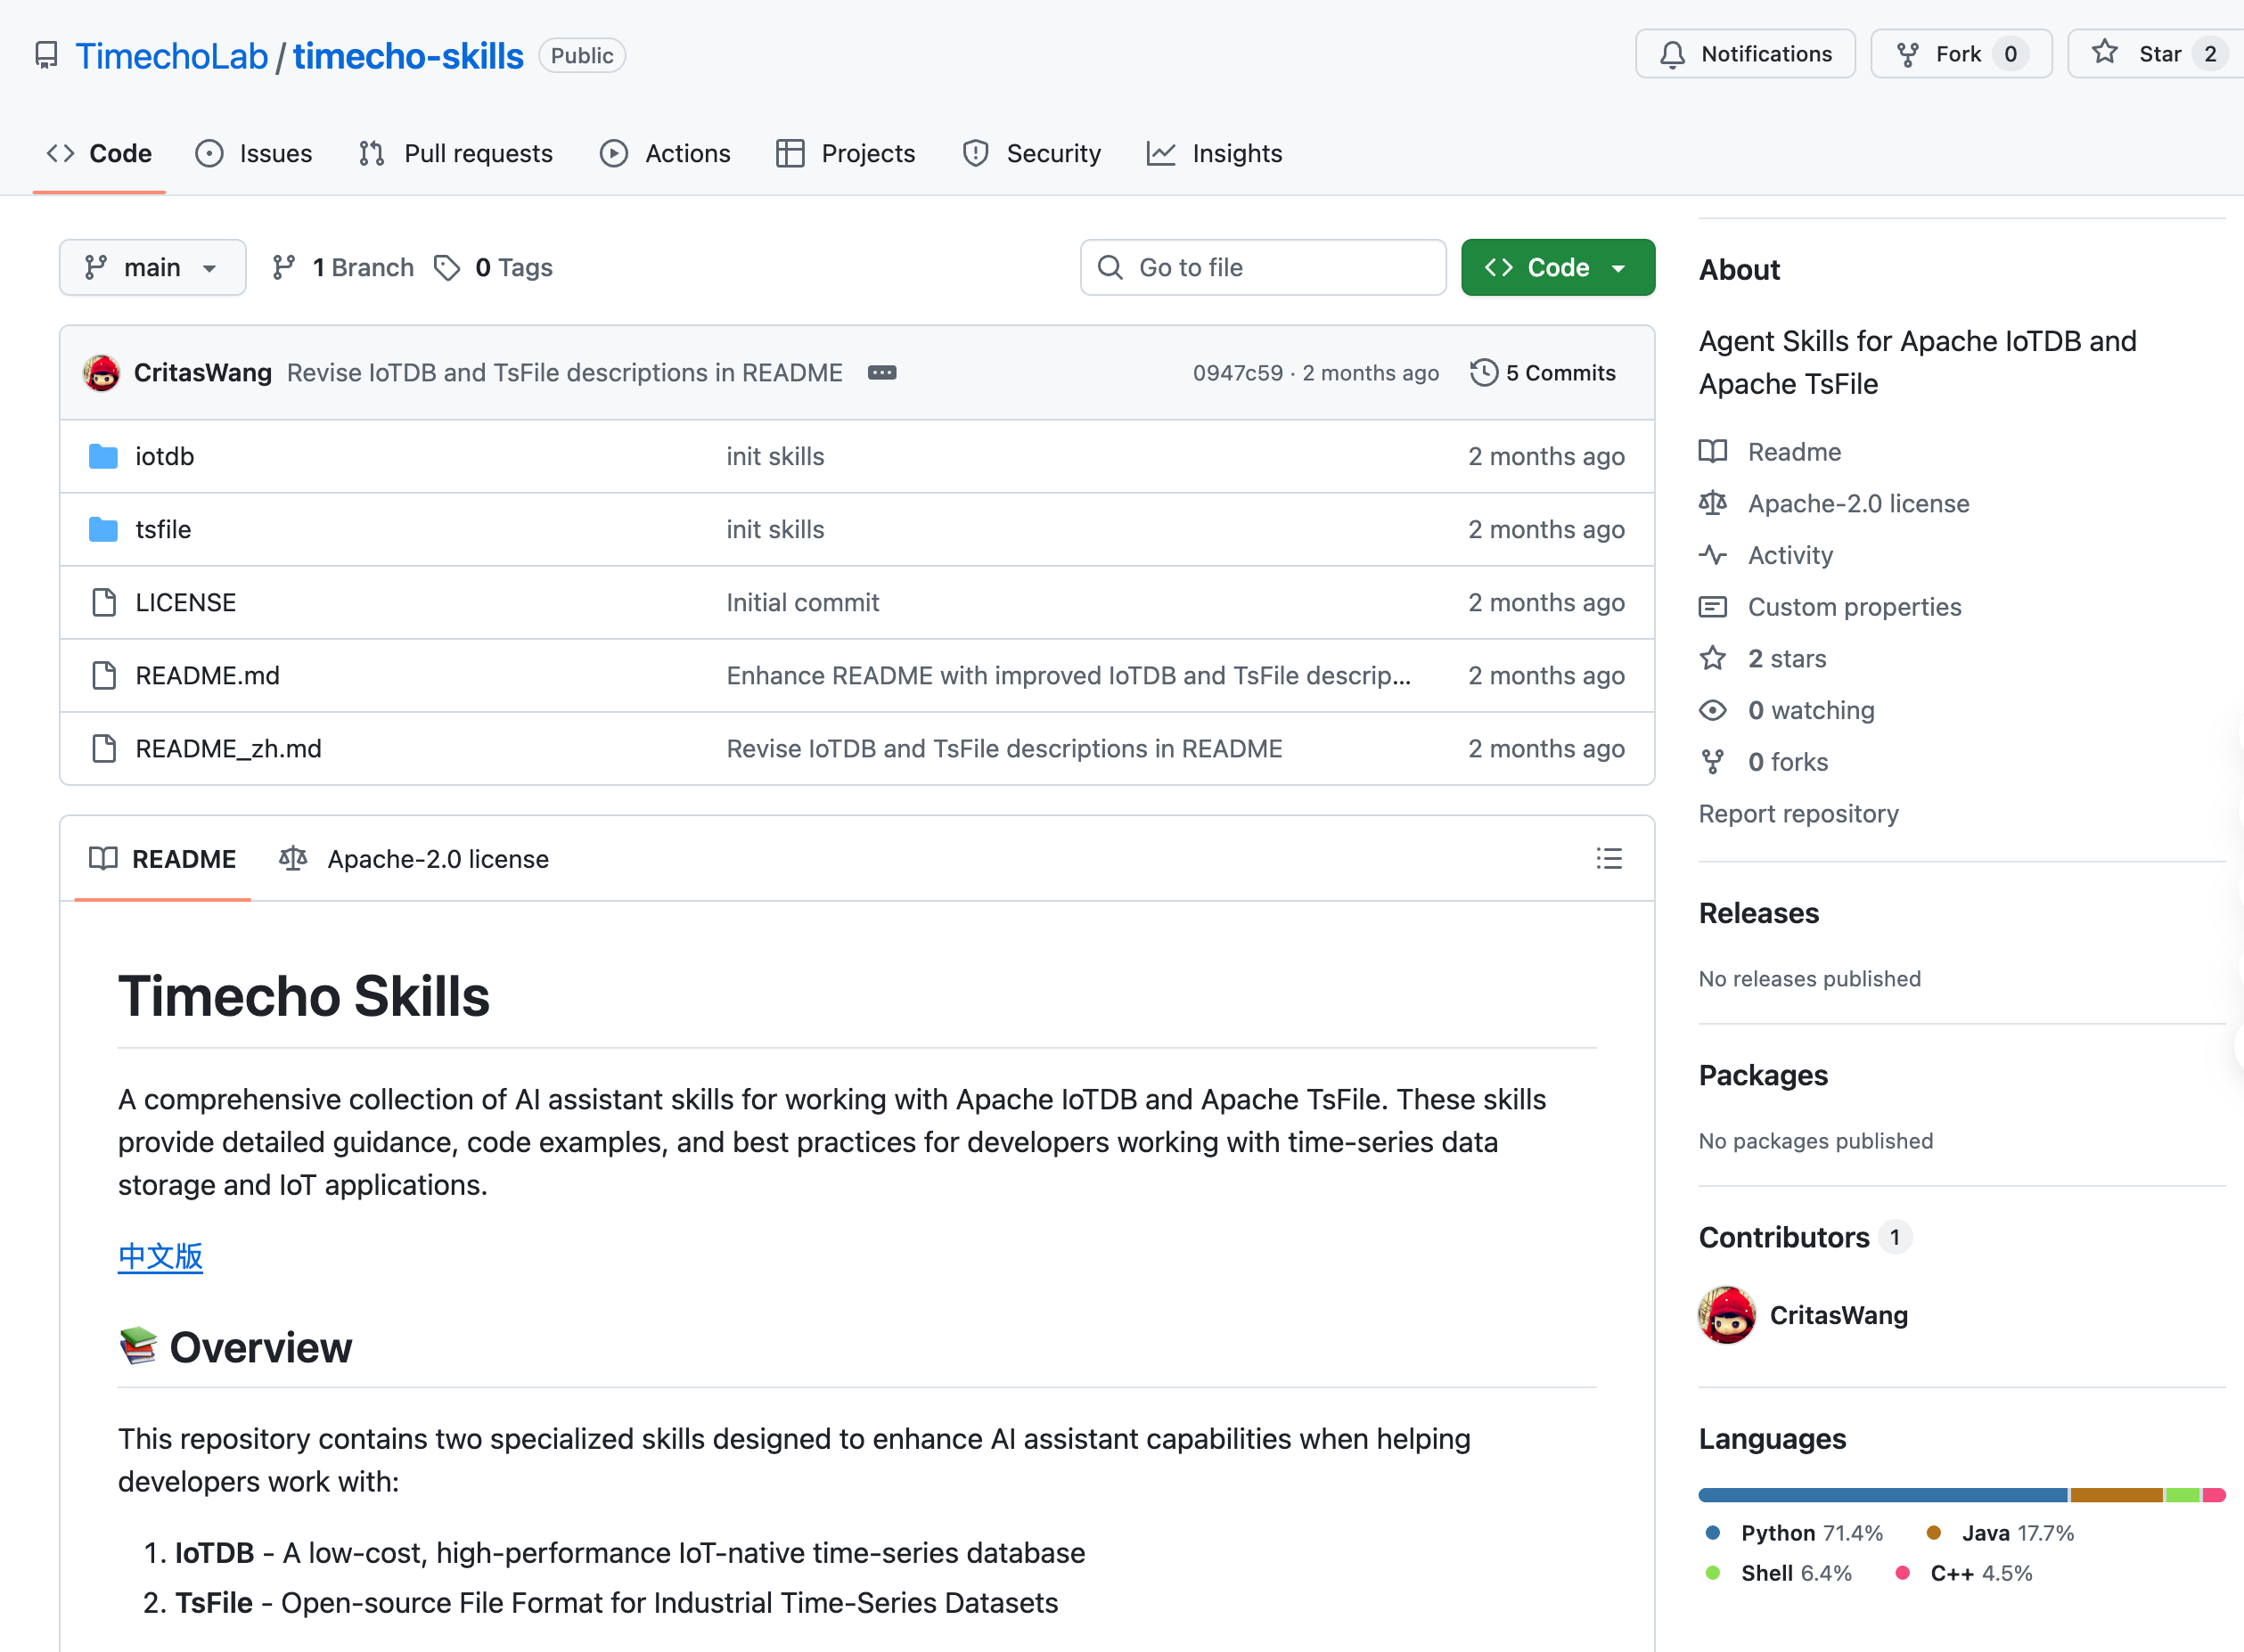Click the commit history clock icon

[1483, 372]
